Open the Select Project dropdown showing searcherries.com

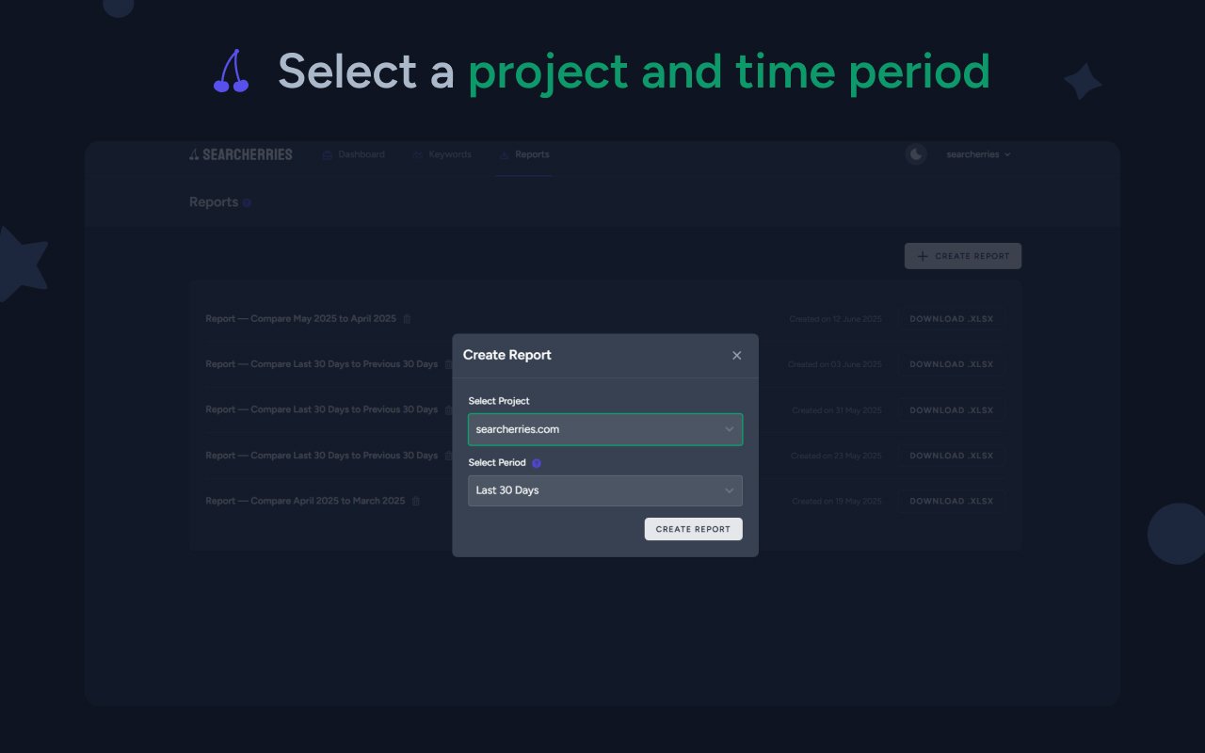click(x=605, y=429)
